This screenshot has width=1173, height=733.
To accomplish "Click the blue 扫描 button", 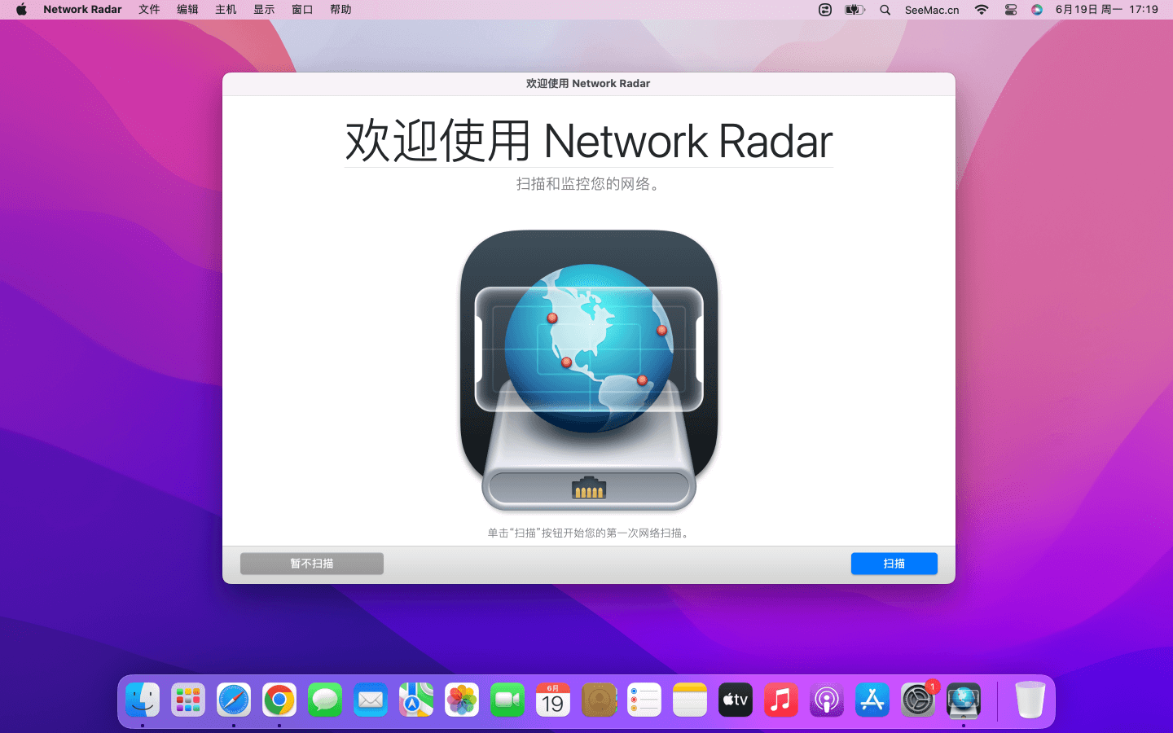I will (894, 564).
